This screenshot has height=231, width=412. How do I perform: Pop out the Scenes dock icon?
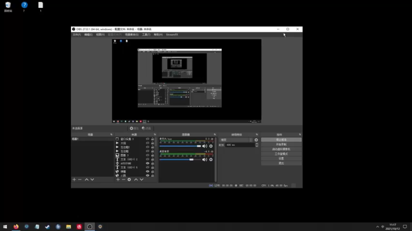[x=111, y=134]
